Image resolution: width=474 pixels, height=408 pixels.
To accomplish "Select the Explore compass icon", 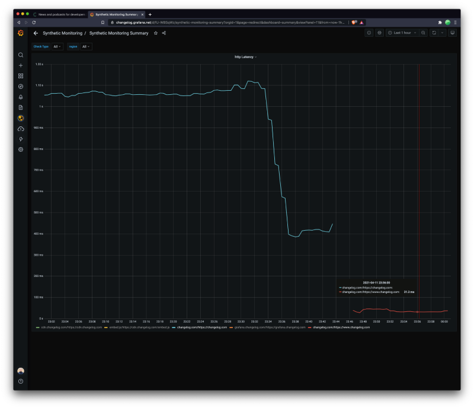I will (21, 87).
